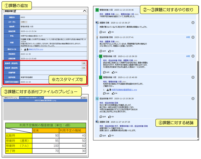The height and width of the screenshot is (159, 201).
Task: Collapse the 15:36:27 comment by 調査員 石橋
Action: 193,23
